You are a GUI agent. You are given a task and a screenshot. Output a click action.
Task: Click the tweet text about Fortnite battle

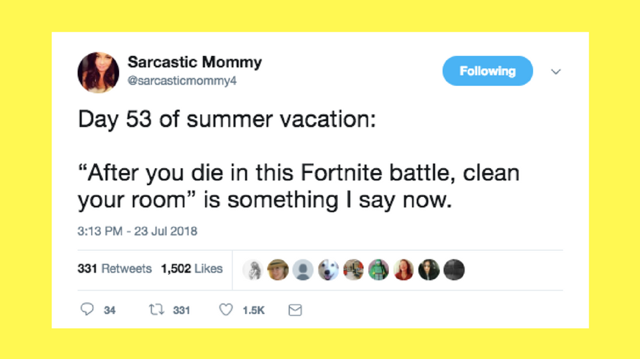pyautogui.click(x=299, y=186)
